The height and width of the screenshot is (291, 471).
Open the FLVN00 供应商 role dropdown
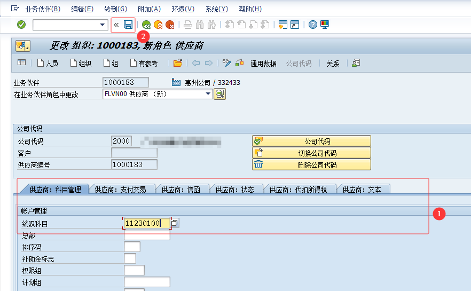tap(208, 94)
